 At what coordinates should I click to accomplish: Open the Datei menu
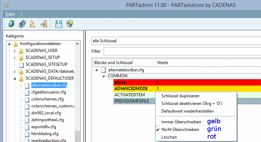(10, 14)
